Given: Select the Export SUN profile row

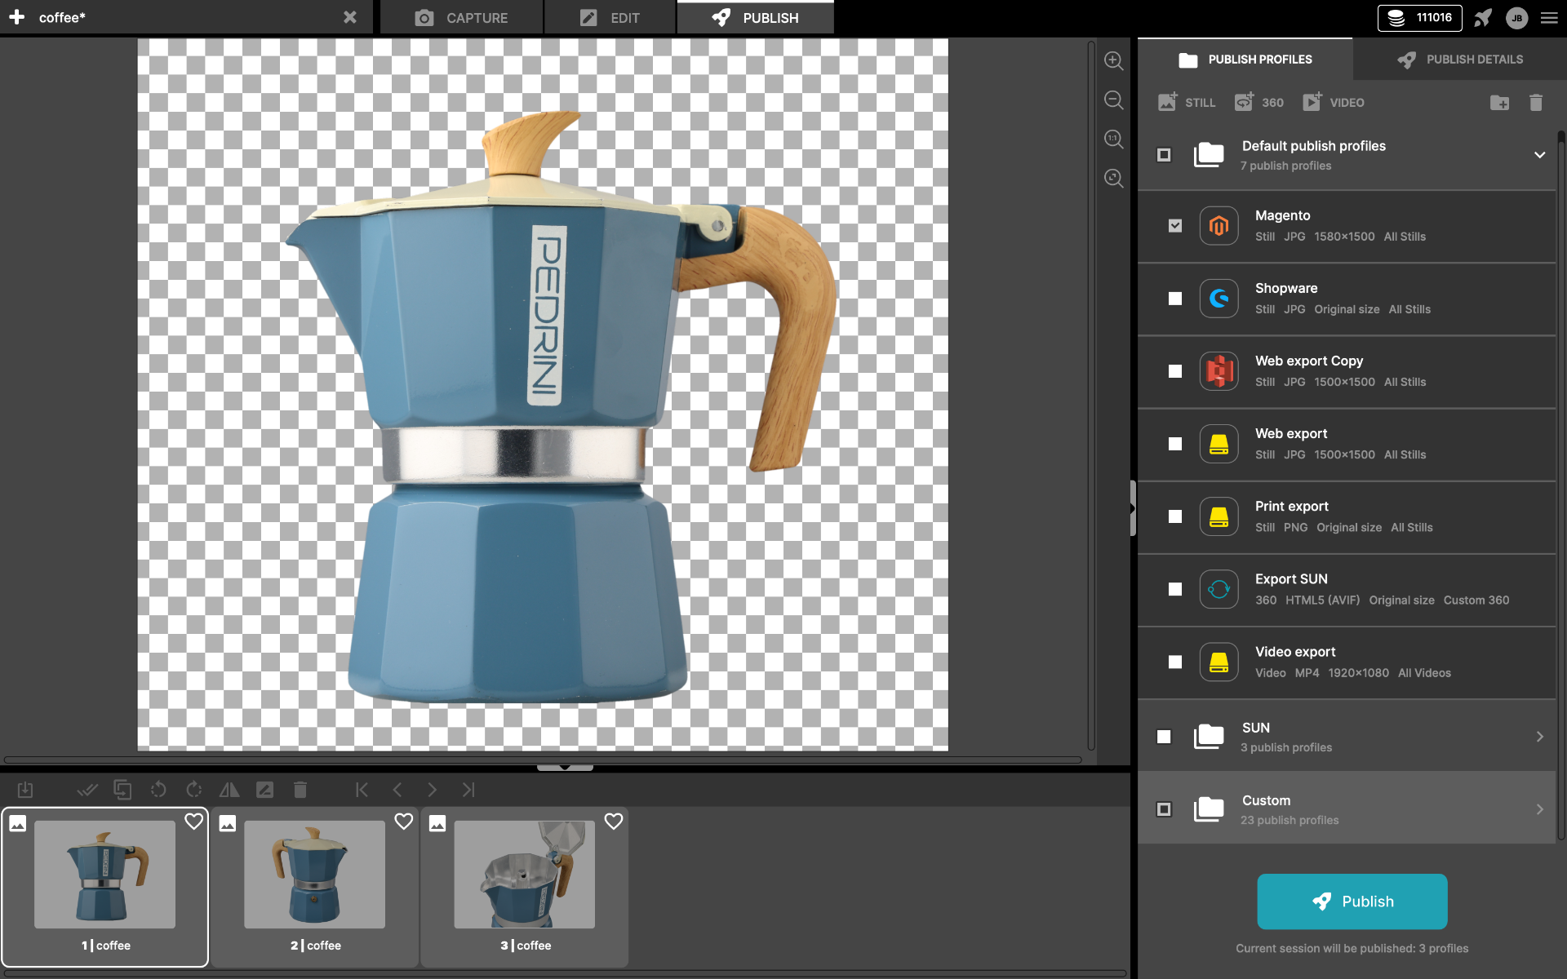Looking at the screenshot, I should pos(1347,589).
